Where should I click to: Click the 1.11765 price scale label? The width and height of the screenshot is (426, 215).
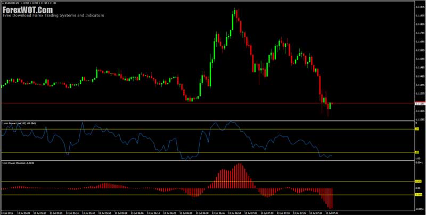(x=420, y=33)
